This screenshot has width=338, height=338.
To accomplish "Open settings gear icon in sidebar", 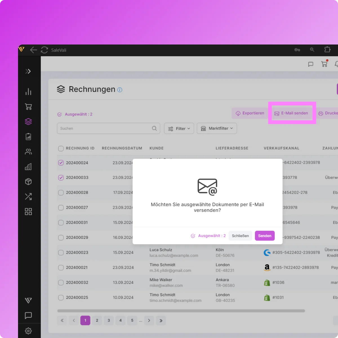I will (28, 331).
